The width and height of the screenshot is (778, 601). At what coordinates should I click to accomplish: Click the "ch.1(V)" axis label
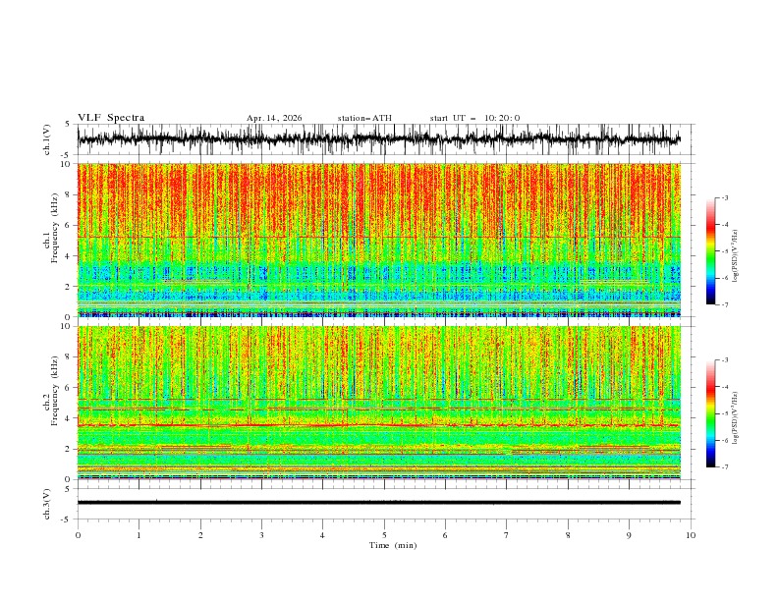pos(46,139)
